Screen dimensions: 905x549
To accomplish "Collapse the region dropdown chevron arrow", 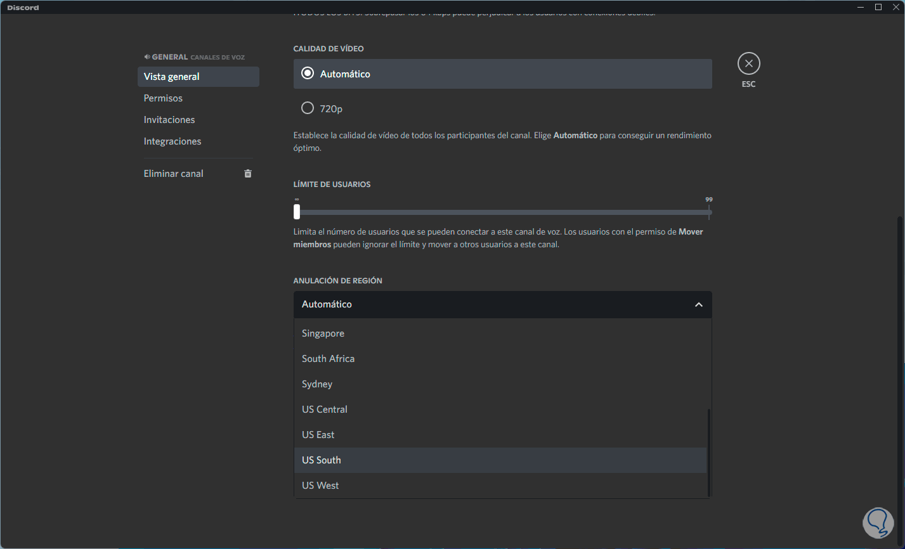I will click(x=698, y=305).
